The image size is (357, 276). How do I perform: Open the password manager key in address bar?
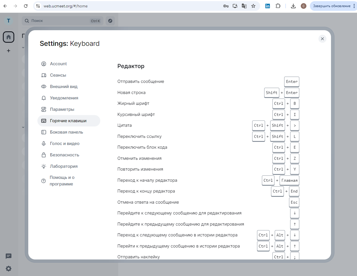[226, 6]
